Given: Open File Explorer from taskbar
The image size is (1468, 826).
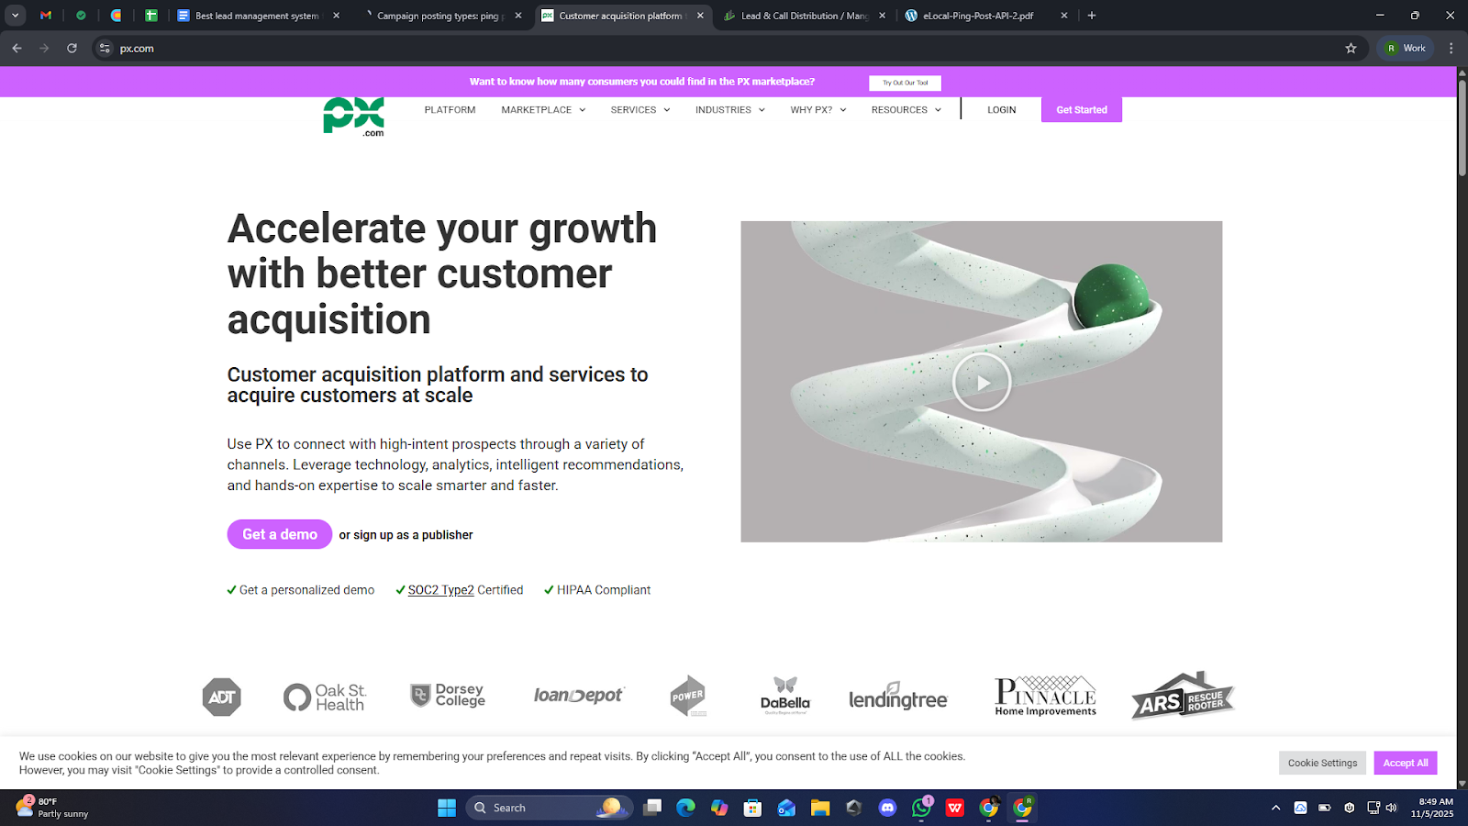Looking at the screenshot, I should [x=820, y=808].
